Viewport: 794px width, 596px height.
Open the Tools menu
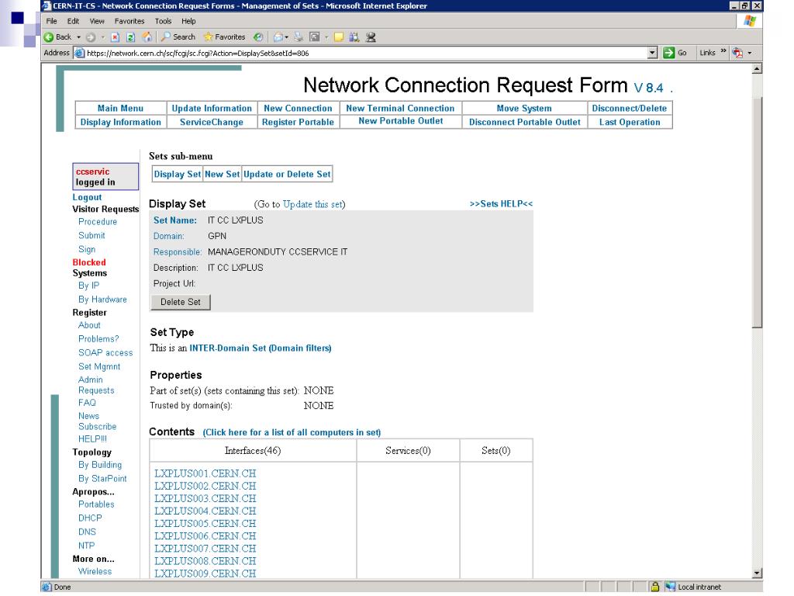click(x=163, y=21)
